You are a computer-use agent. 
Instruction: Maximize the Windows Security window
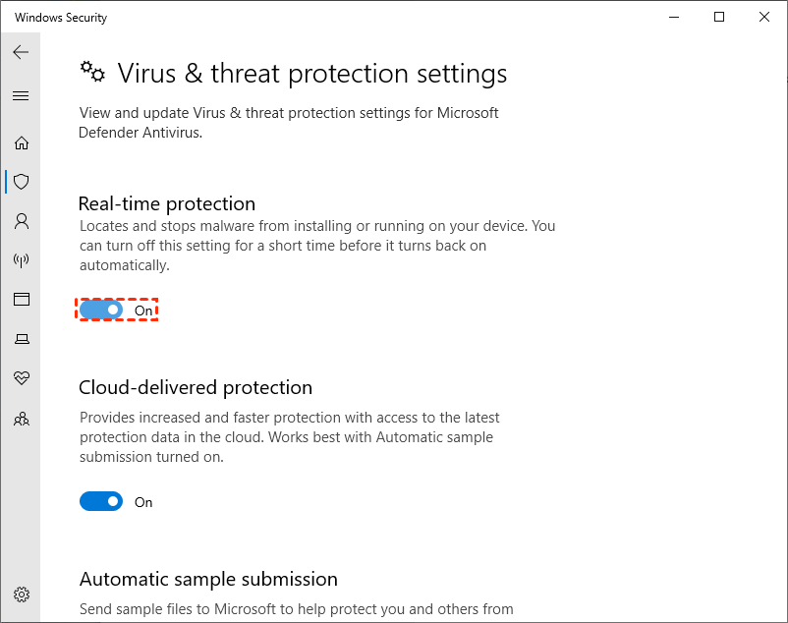coord(719,18)
